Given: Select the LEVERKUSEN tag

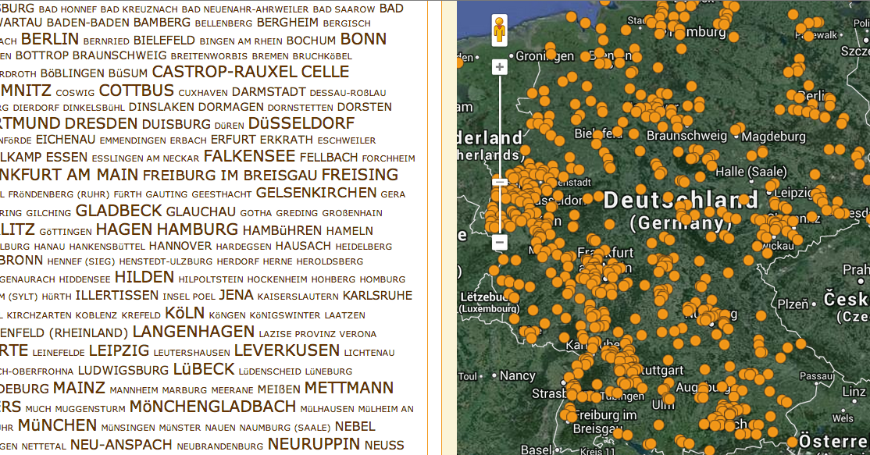Looking at the screenshot, I should click(287, 350).
